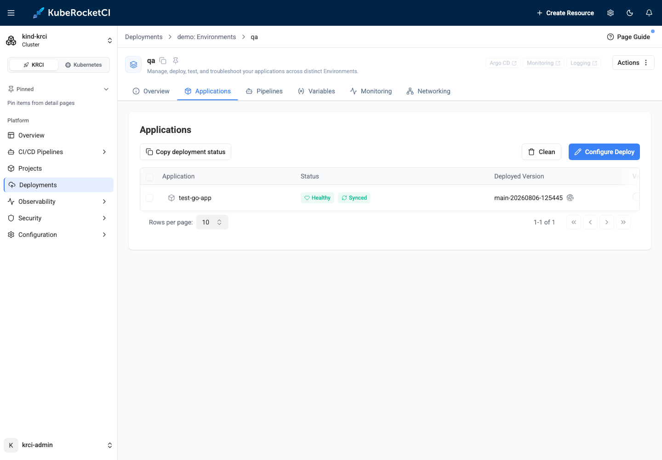Screen dimensions: 662x460
Task: Open Deployments in sidebar
Action: point(58,185)
